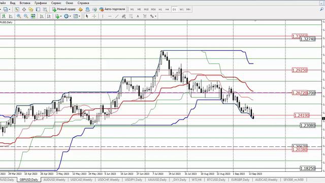Zoom out of the chart
The image size is (325, 183).
[26, 16]
